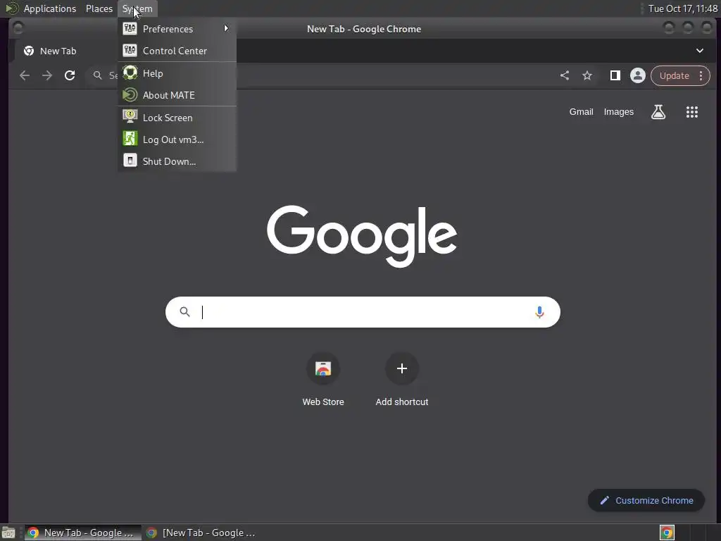Toggle Chrome's side panel icon
The width and height of the screenshot is (721, 541).
coord(615,75)
